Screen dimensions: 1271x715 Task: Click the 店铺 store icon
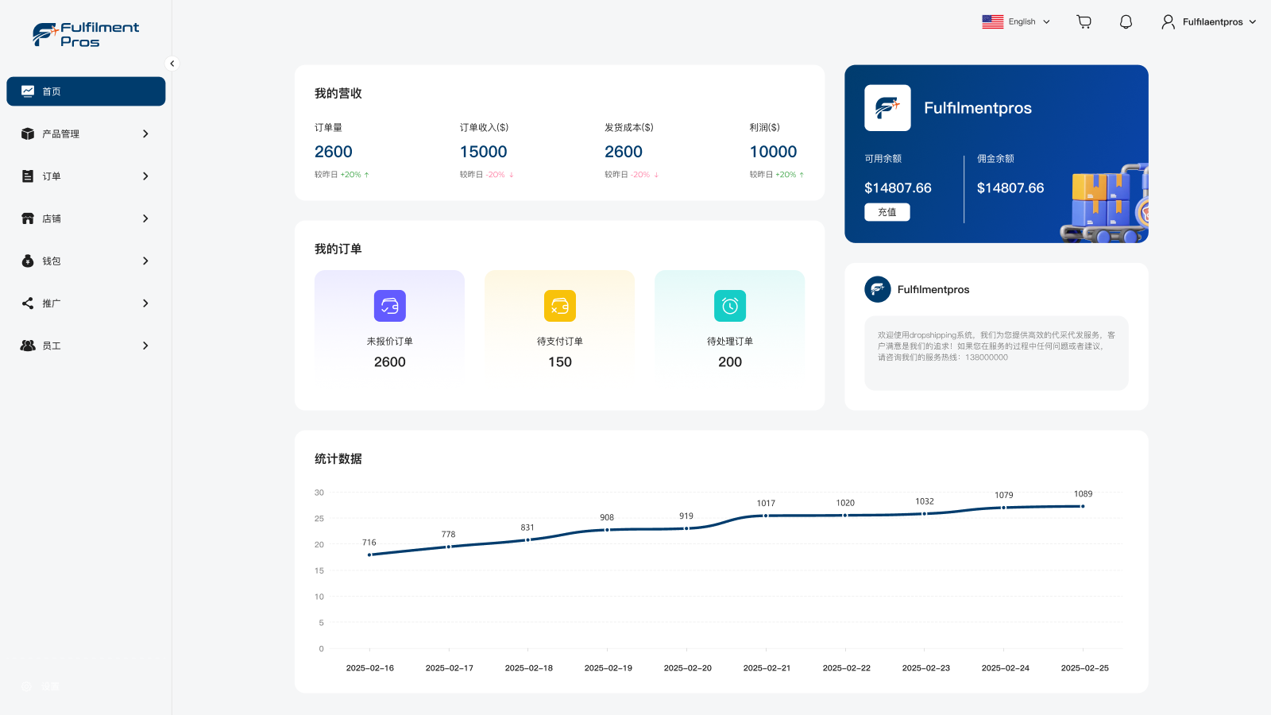point(29,218)
